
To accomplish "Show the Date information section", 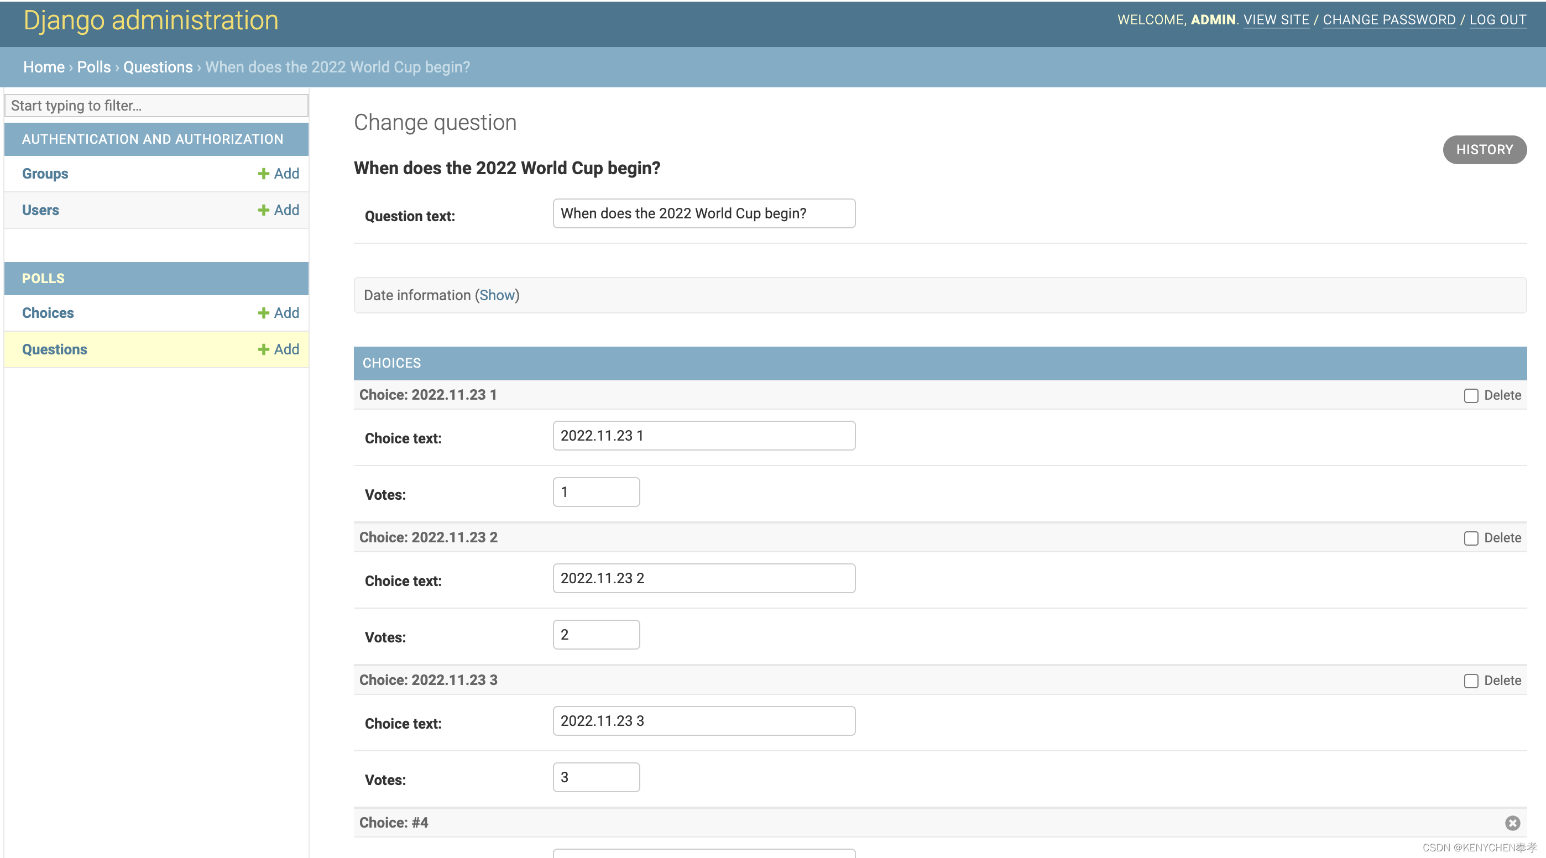I will [x=497, y=295].
